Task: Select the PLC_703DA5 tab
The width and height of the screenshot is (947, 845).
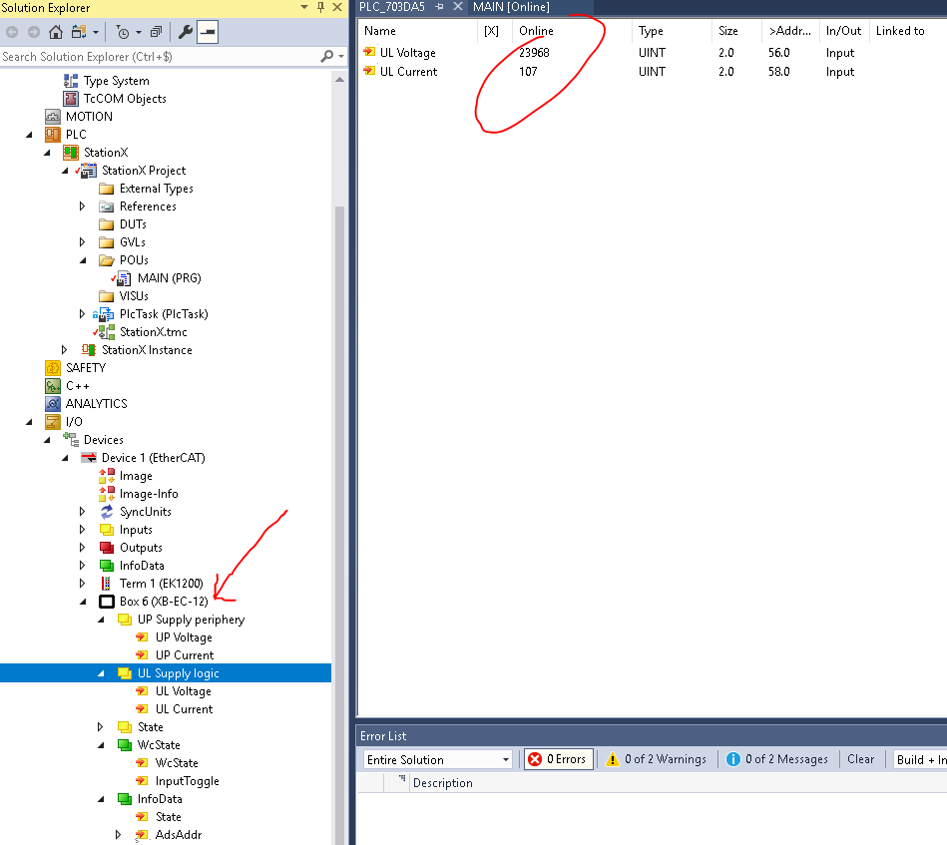Action: (x=392, y=7)
